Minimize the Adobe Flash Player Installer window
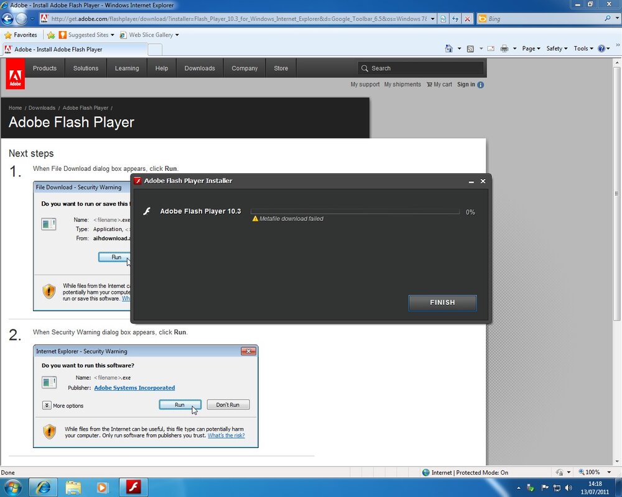Image resolution: width=622 pixels, height=497 pixels. (x=471, y=181)
